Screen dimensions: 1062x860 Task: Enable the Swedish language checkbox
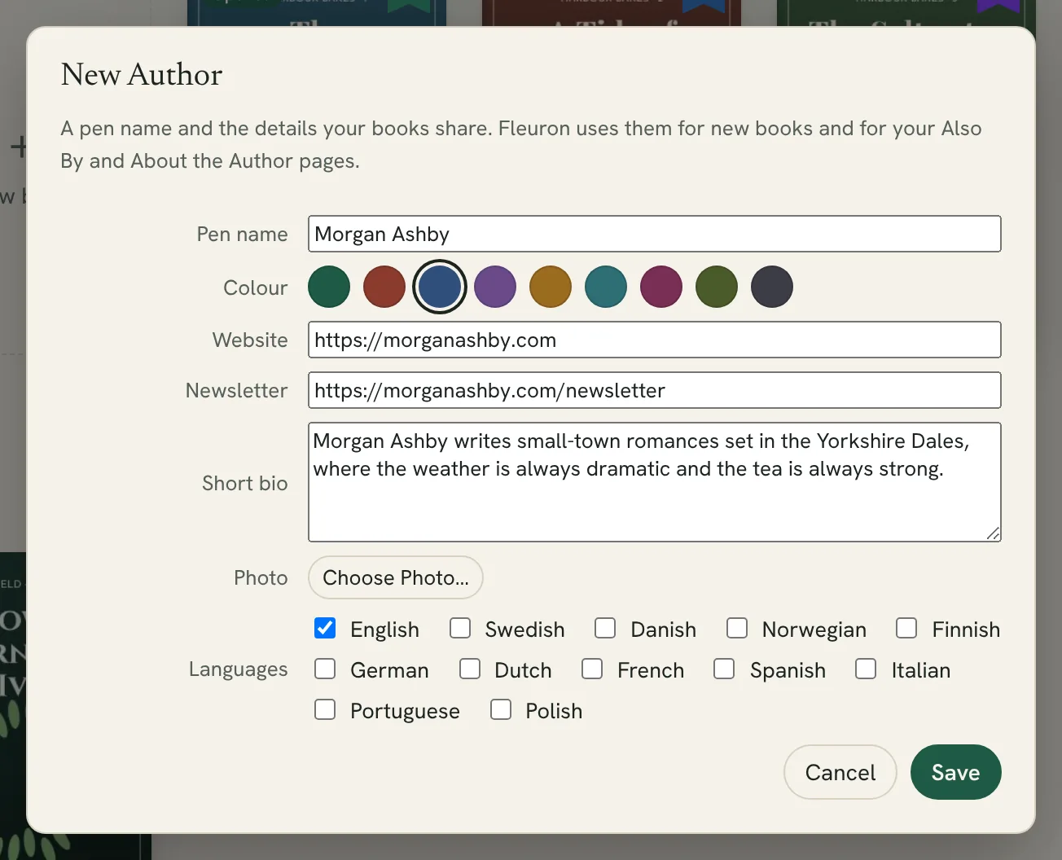point(460,628)
